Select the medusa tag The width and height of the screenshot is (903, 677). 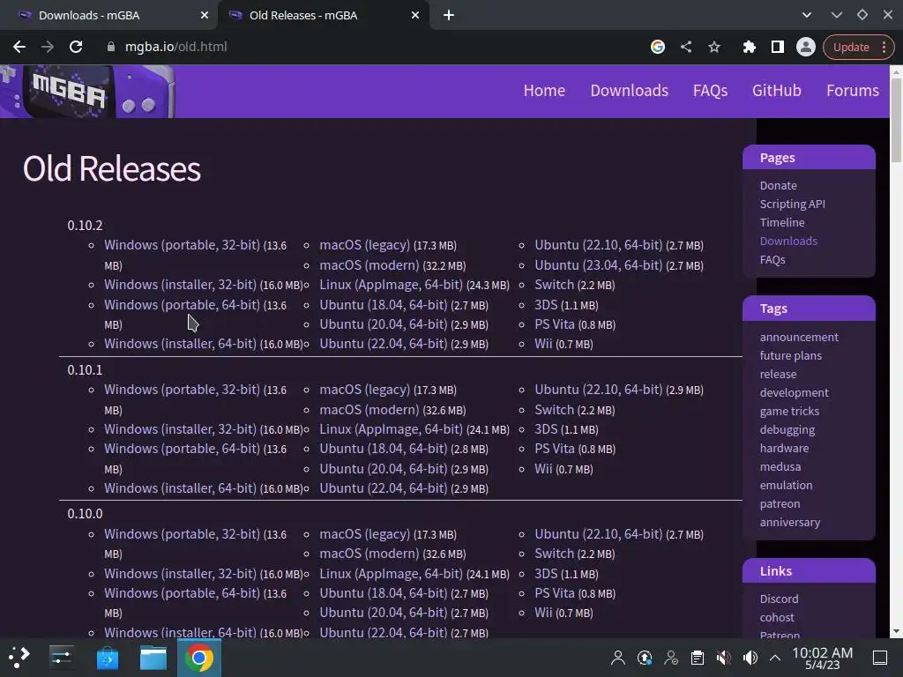pos(780,466)
